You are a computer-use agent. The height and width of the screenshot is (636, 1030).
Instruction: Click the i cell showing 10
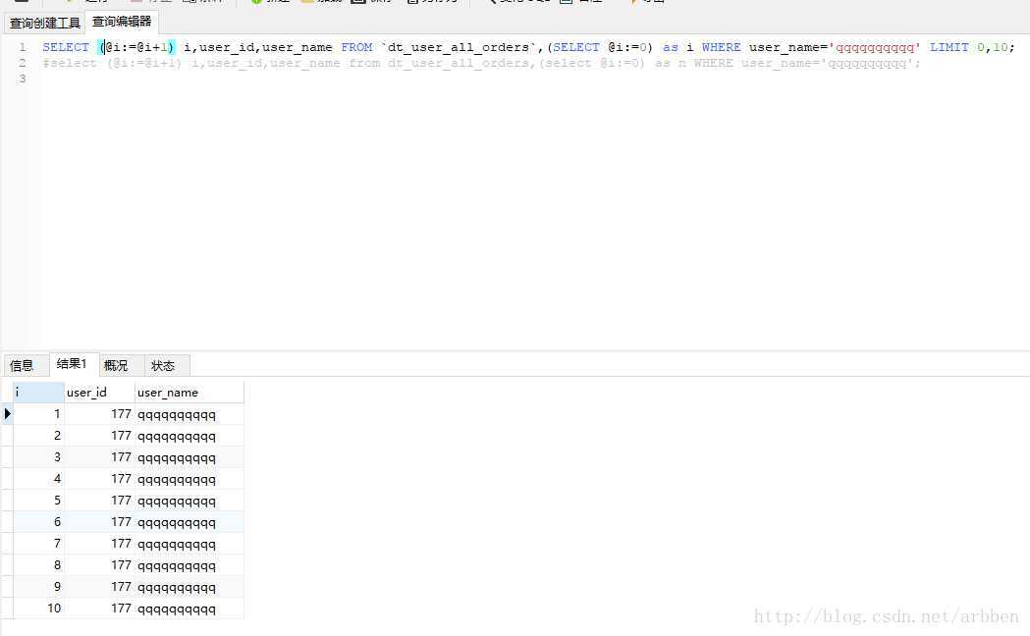tap(38, 609)
